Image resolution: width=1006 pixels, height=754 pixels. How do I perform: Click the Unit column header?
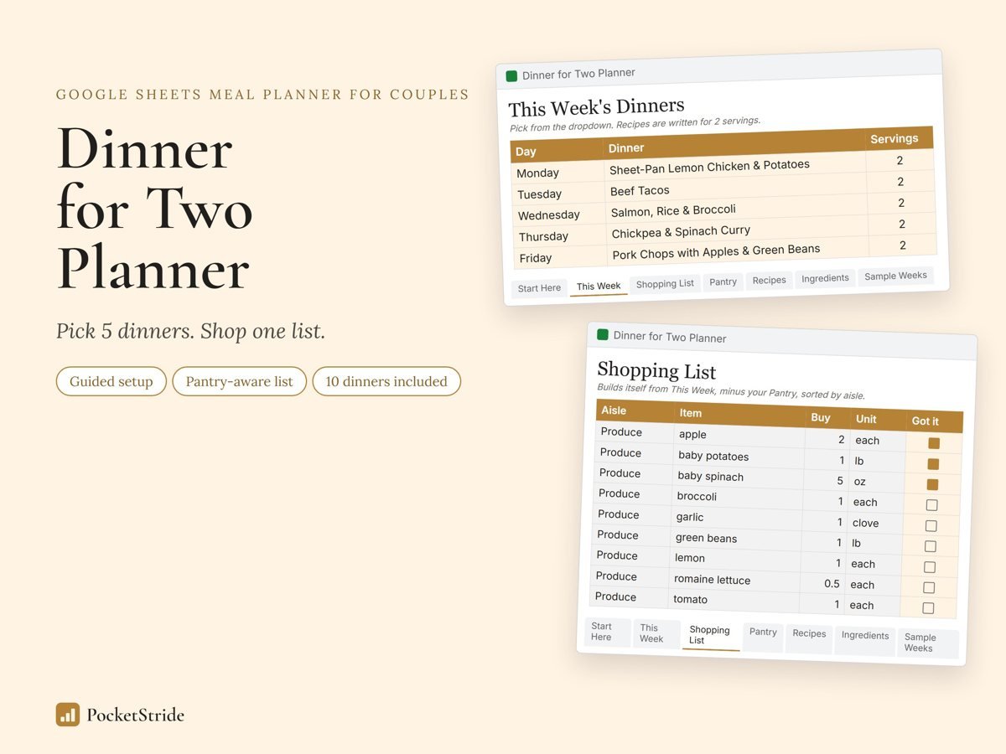(x=877, y=420)
